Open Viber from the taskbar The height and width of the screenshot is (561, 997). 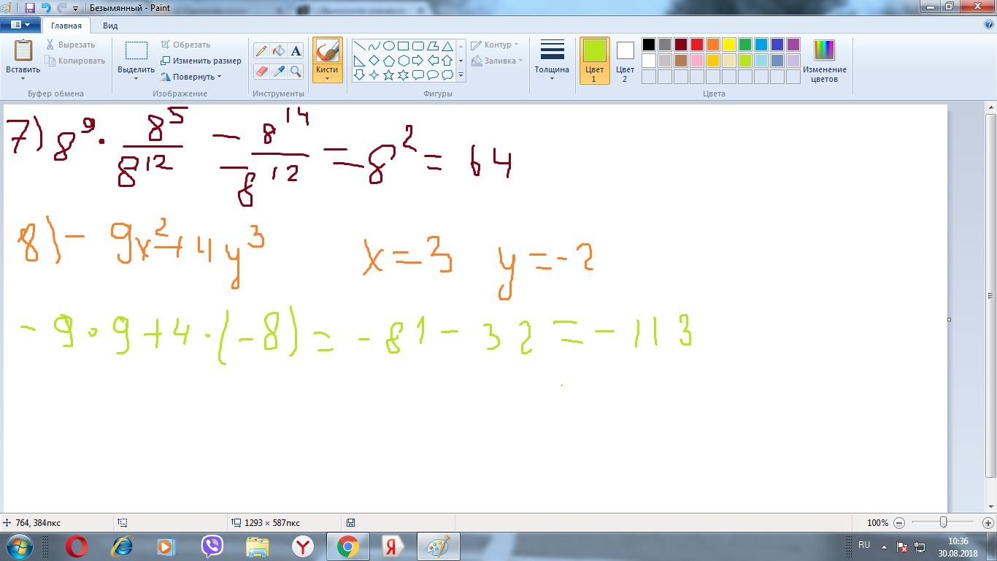pyautogui.click(x=212, y=546)
